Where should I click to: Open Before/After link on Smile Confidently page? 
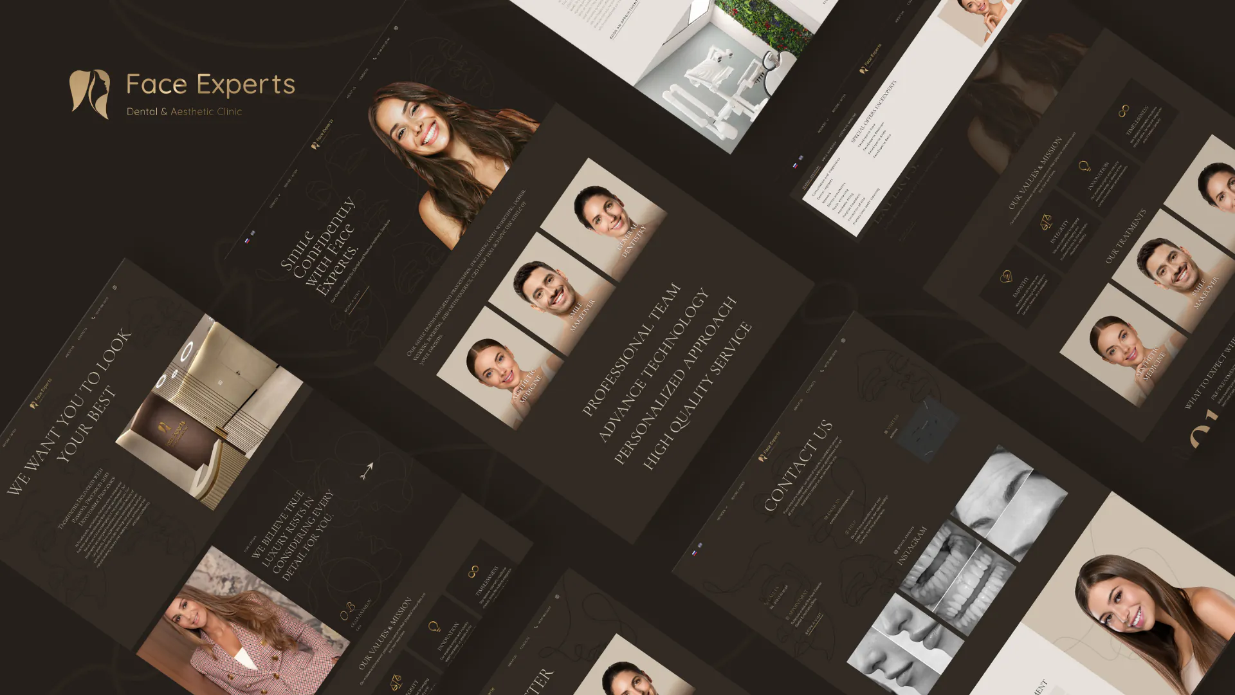[x=291, y=178]
